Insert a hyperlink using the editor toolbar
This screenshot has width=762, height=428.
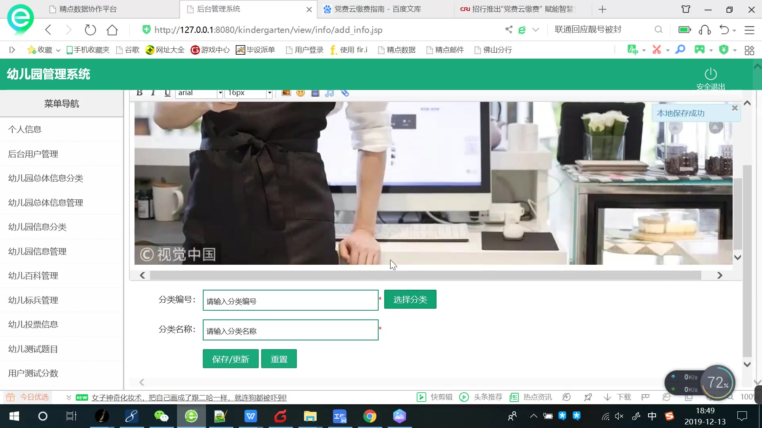tap(344, 92)
